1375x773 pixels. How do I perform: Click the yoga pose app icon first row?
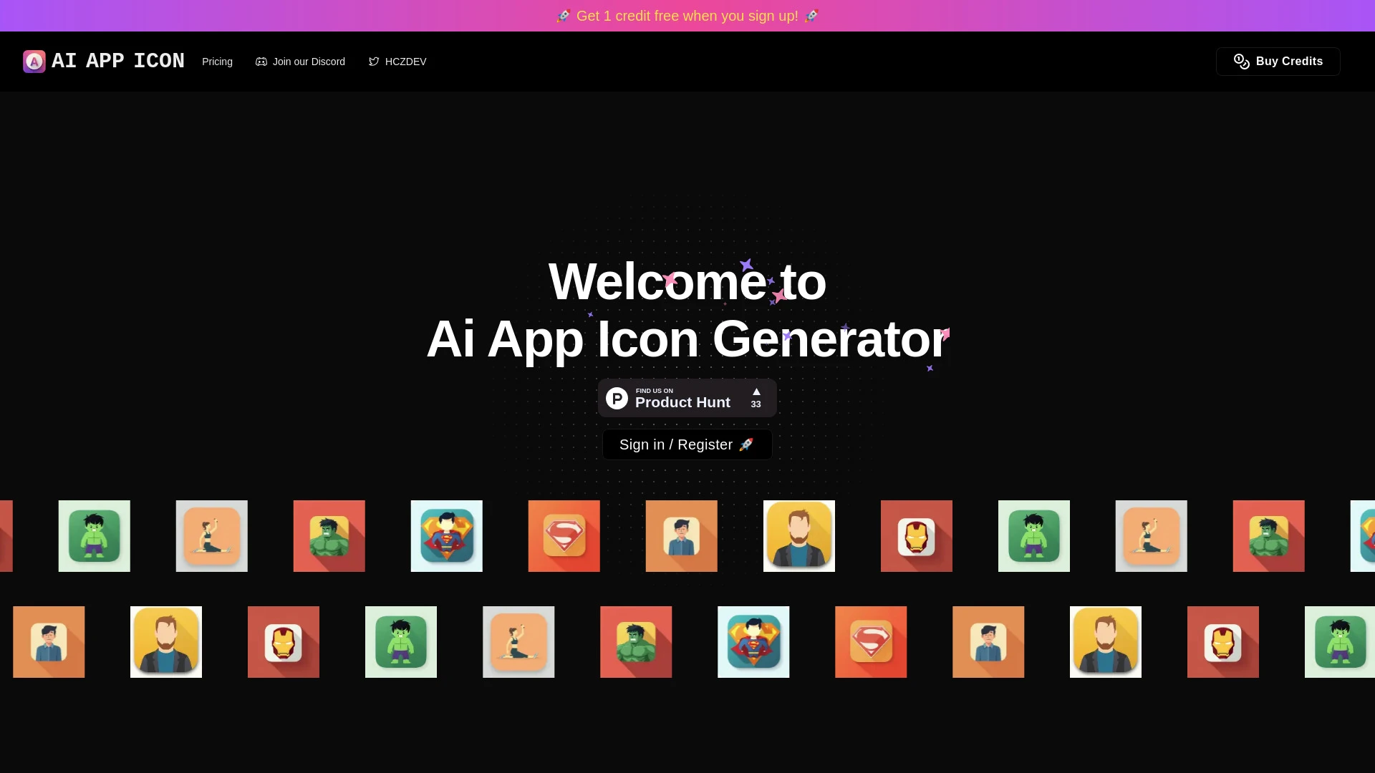point(211,536)
